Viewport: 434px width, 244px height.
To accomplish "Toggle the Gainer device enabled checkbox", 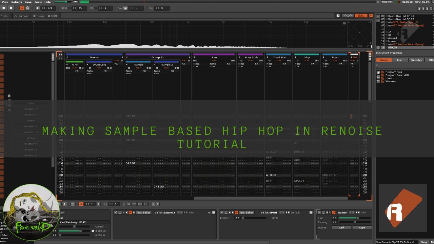I will pos(334,212).
